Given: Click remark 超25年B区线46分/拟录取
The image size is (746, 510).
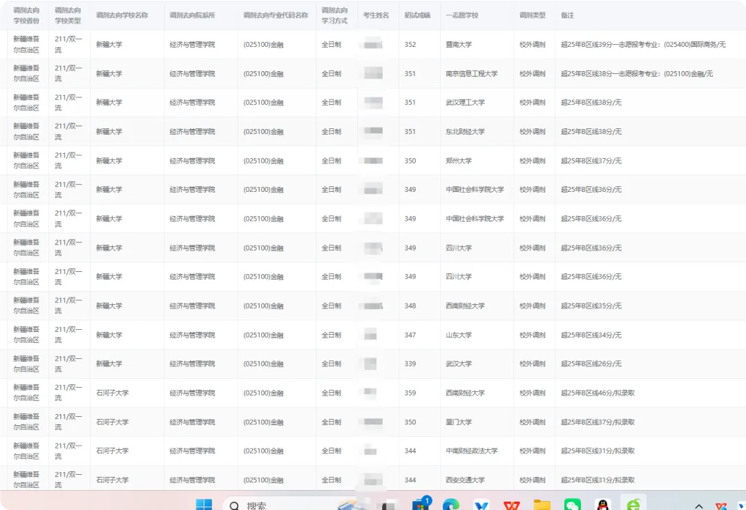Looking at the screenshot, I should click(597, 393).
